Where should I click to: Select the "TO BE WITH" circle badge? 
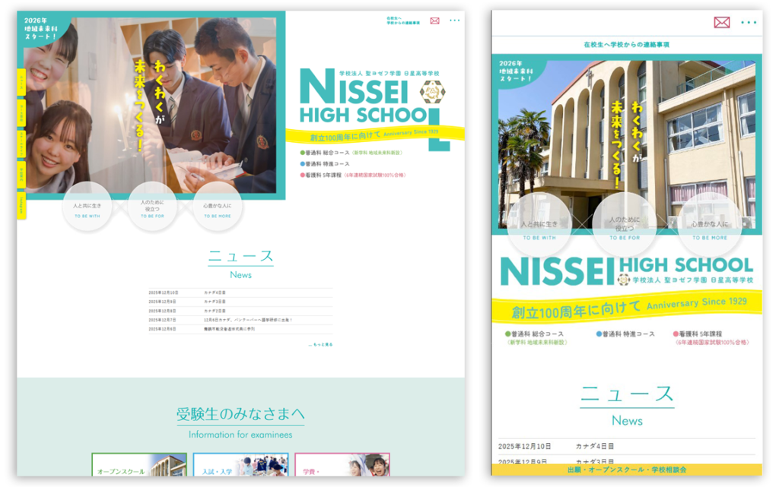[x=87, y=204]
